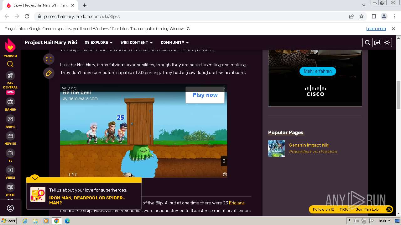Share this page icon in address bar

pos(352,16)
